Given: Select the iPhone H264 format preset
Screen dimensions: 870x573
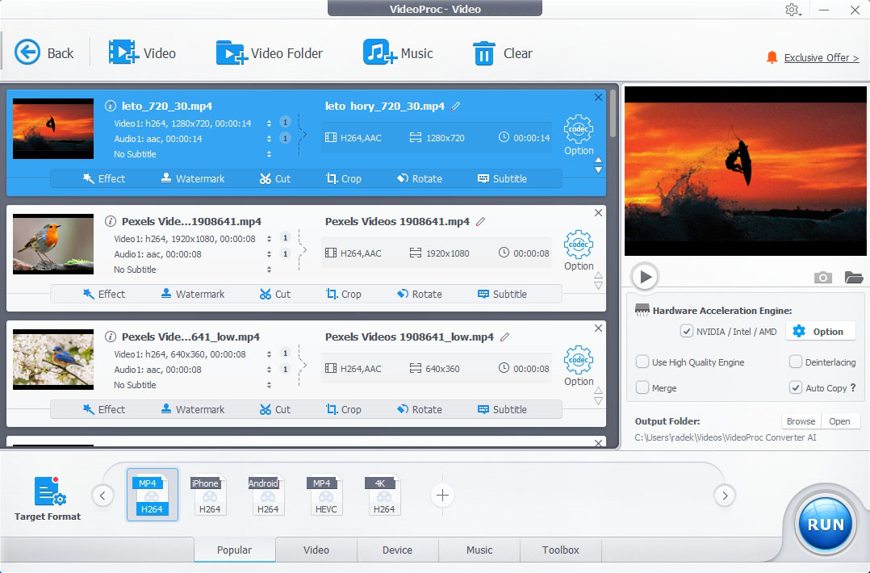Looking at the screenshot, I should click(210, 495).
